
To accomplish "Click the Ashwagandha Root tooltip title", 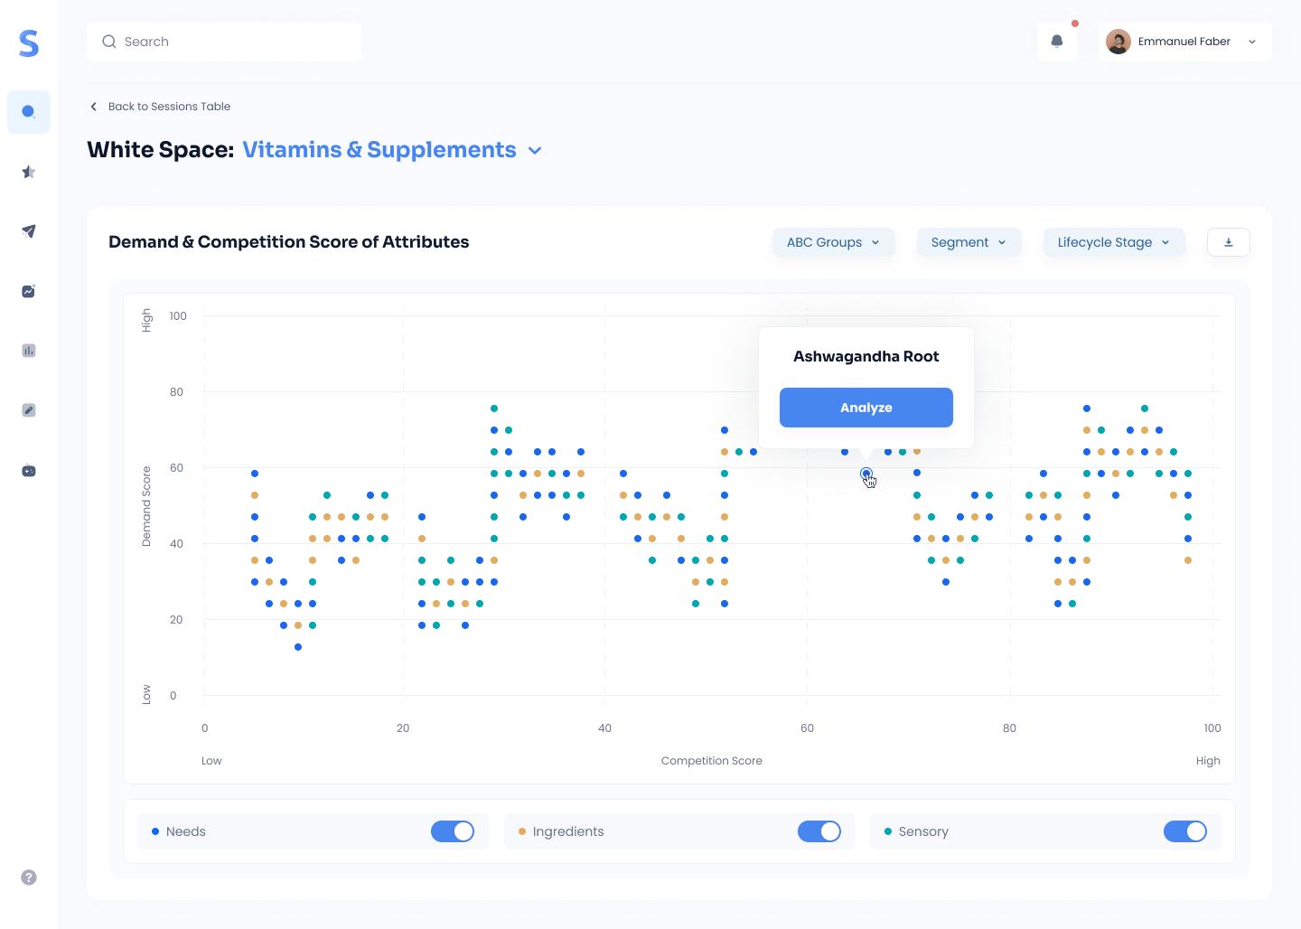I will click(x=866, y=357).
